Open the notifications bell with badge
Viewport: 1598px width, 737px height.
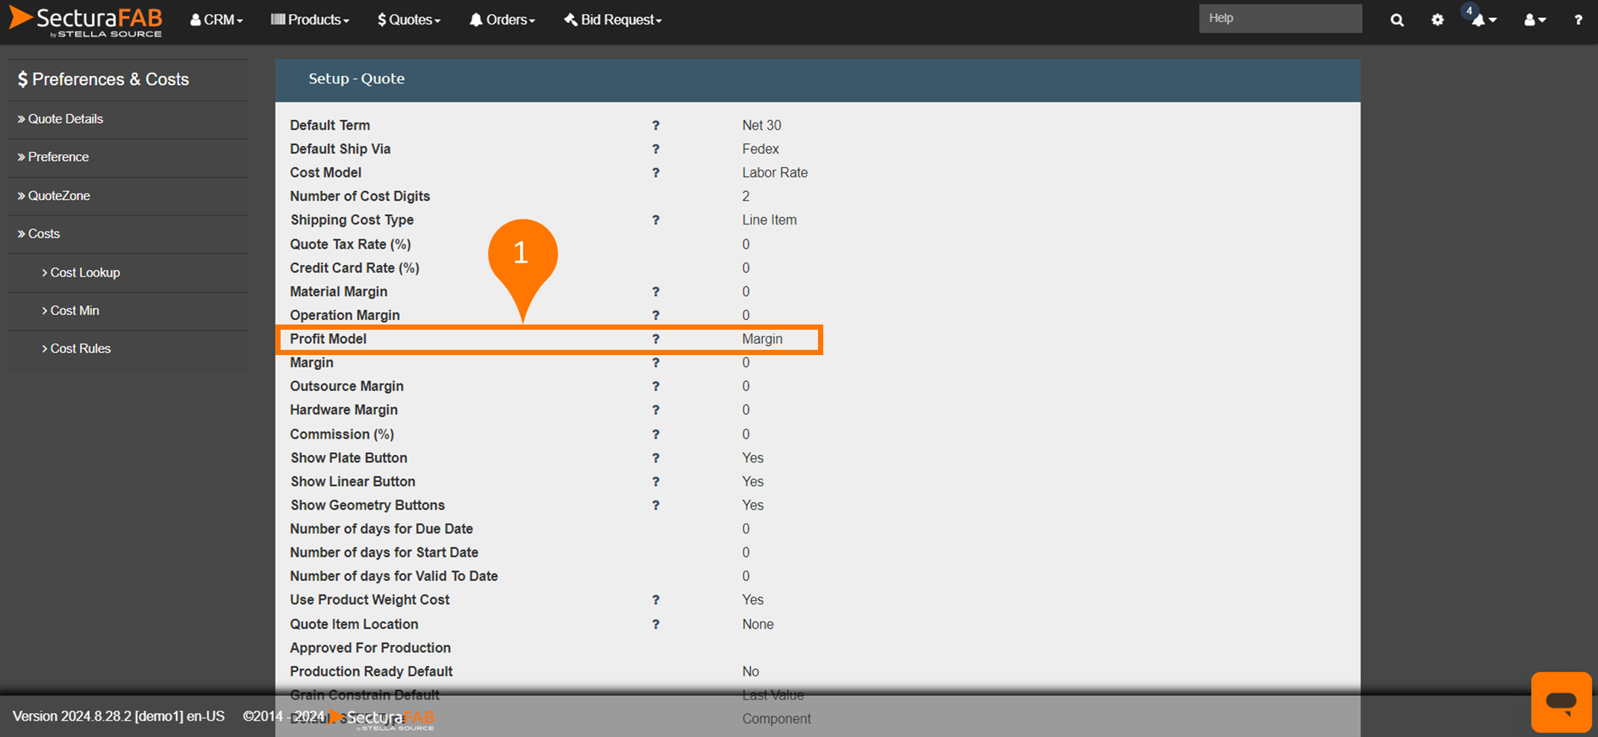pyautogui.click(x=1482, y=20)
